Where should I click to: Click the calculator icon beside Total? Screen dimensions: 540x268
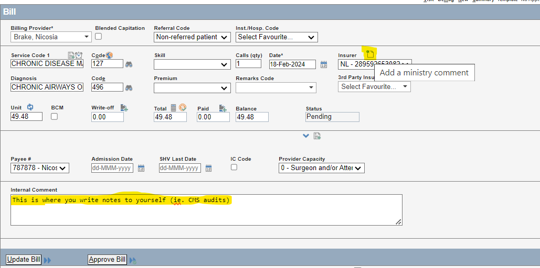[174, 108]
